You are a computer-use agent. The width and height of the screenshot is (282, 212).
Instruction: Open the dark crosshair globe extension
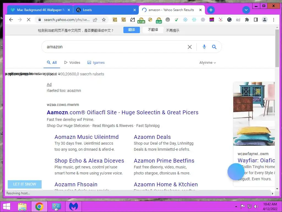(229, 20)
